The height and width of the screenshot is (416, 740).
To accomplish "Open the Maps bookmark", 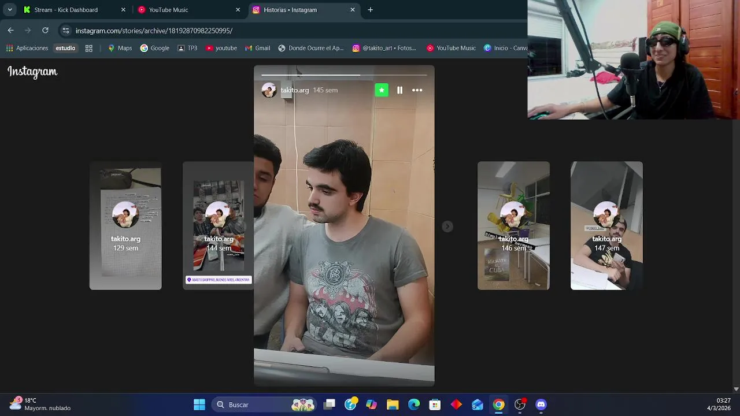I will tap(120, 48).
